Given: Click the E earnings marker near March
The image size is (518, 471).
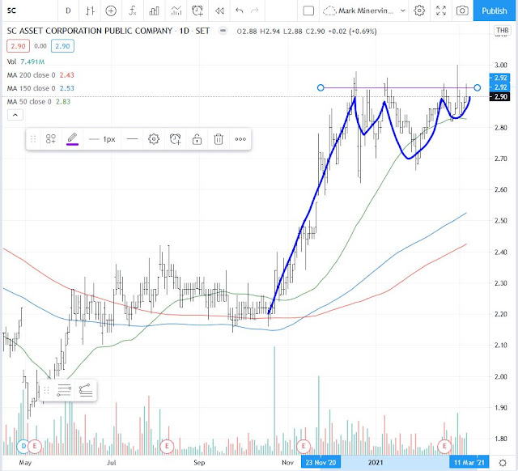Looking at the screenshot, I should tap(444, 446).
